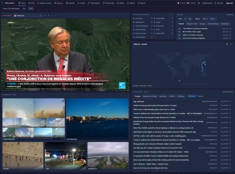Open 'Global oil and gas discoveries' headline
235x174 pixels.
[x=155, y=106]
